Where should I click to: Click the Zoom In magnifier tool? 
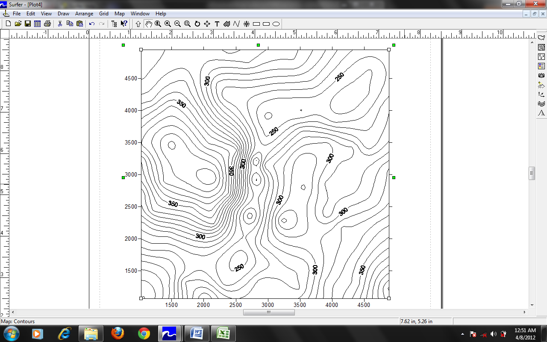[x=168, y=24]
